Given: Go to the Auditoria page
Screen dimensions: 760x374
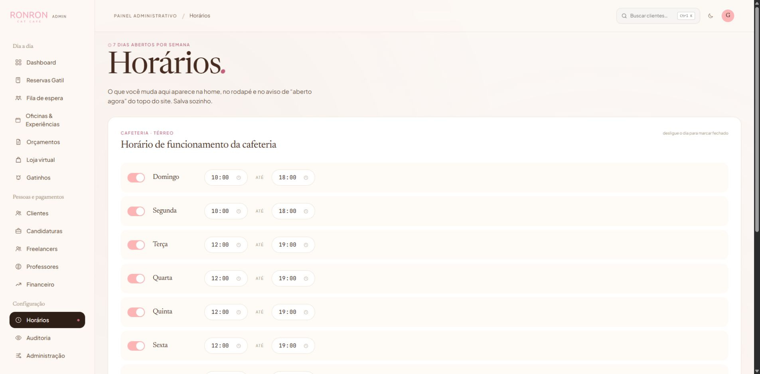Looking at the screenshot, I should coord(47,338).
